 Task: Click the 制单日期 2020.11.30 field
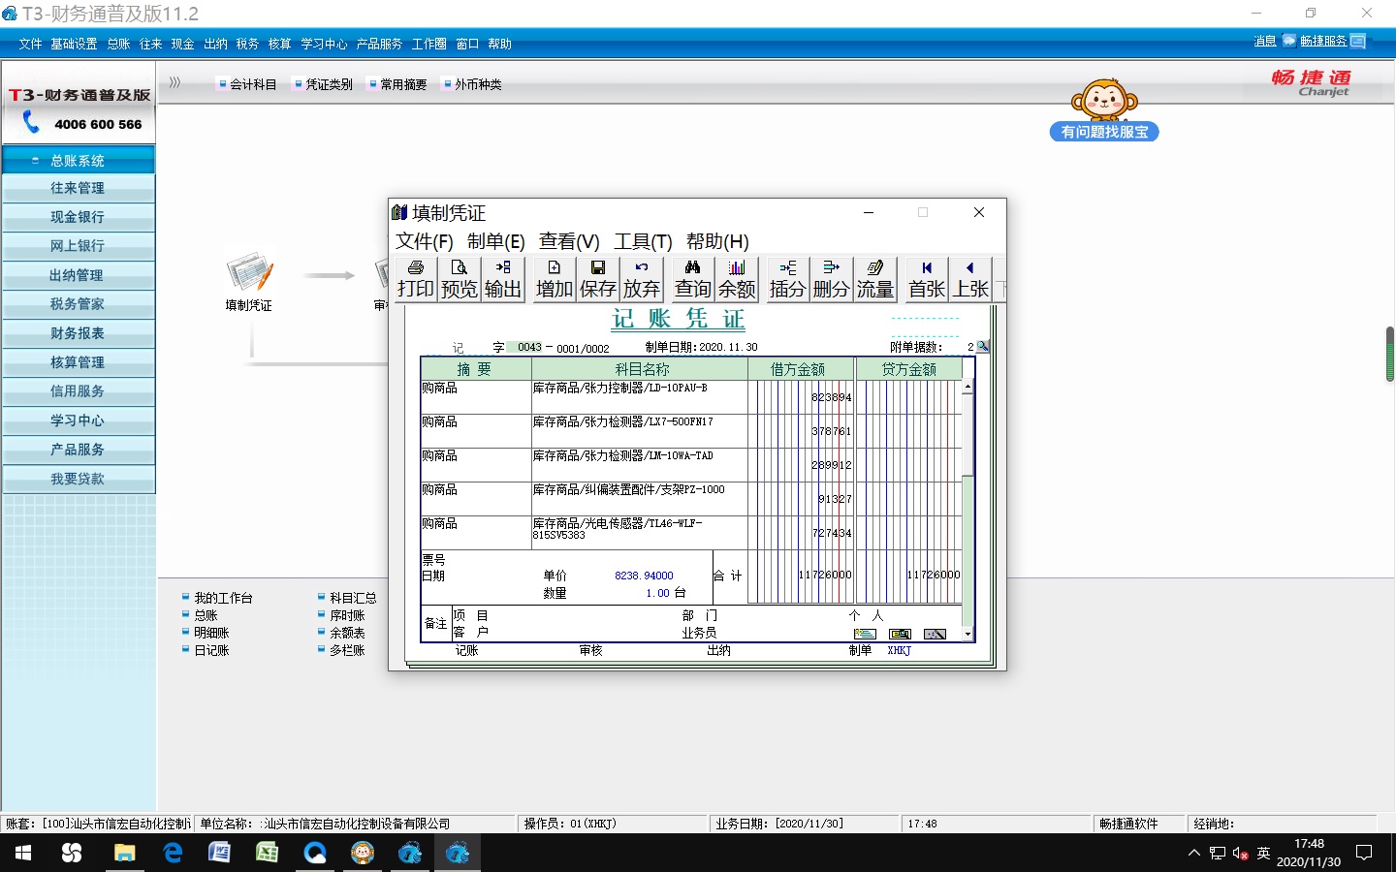[728, 347]
